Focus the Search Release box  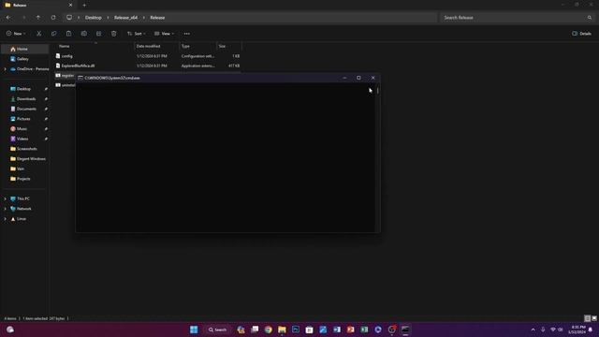click(x=518, y=18)
